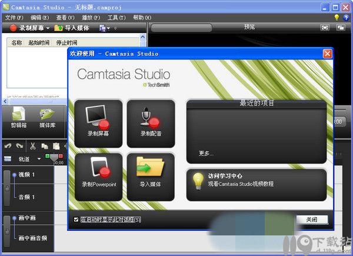Click the blue help question mark icon
353x256 pixels.
(x=346, y=18)
